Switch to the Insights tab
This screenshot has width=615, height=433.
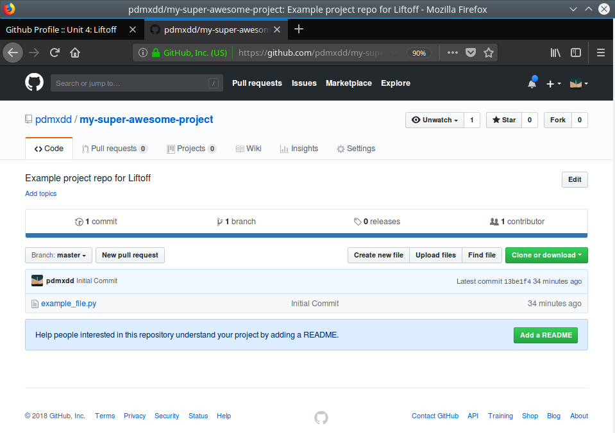(x=299, y=149)
